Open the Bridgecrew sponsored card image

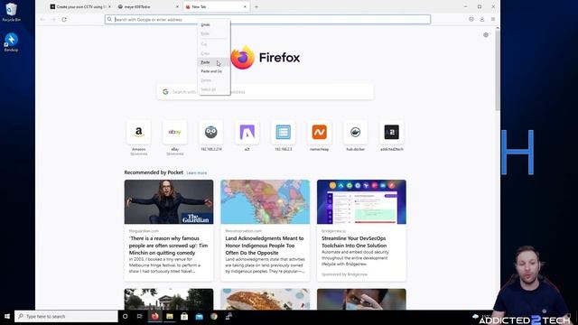pos(361,202)
